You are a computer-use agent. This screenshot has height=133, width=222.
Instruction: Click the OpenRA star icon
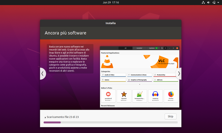[x=124, y=94]
